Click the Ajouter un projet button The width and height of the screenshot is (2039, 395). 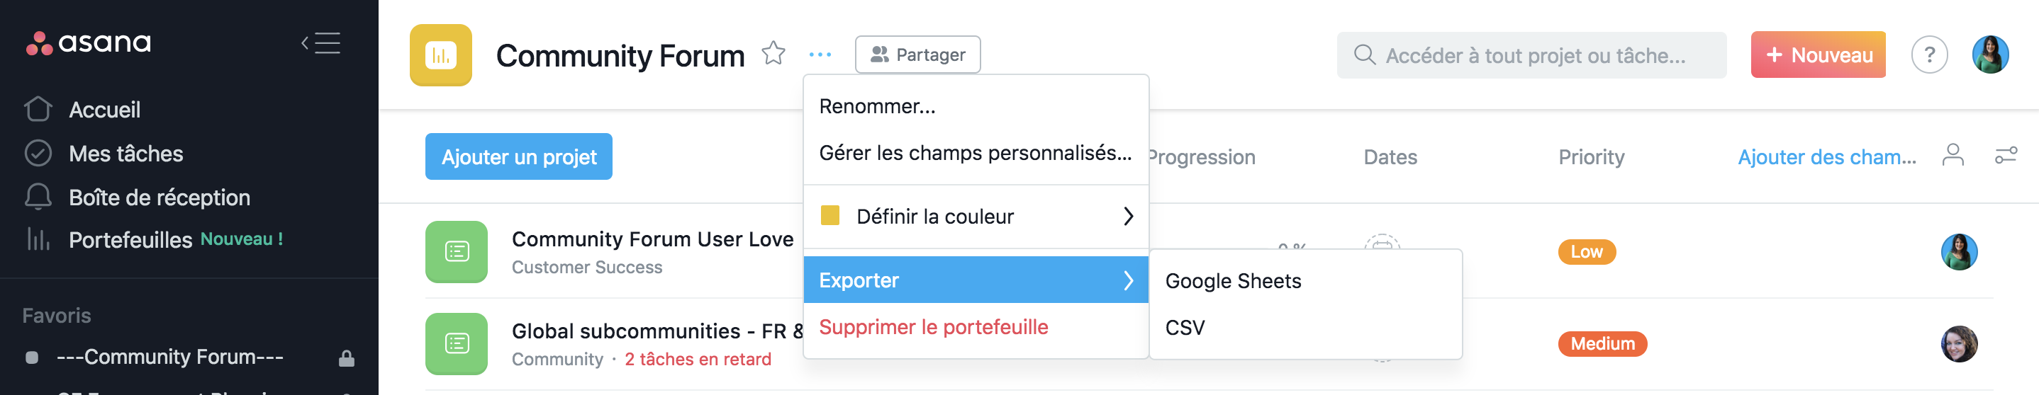click(x=518, y=156)
